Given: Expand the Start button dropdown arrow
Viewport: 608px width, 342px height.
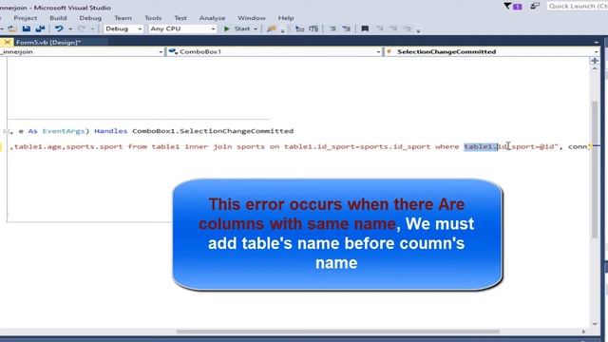Looking at the screenshot, I should [256, 29].
